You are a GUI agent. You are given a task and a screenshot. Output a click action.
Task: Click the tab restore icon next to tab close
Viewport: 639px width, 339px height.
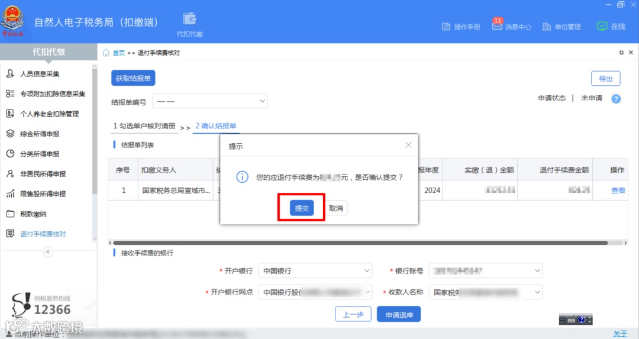(621, 53)
